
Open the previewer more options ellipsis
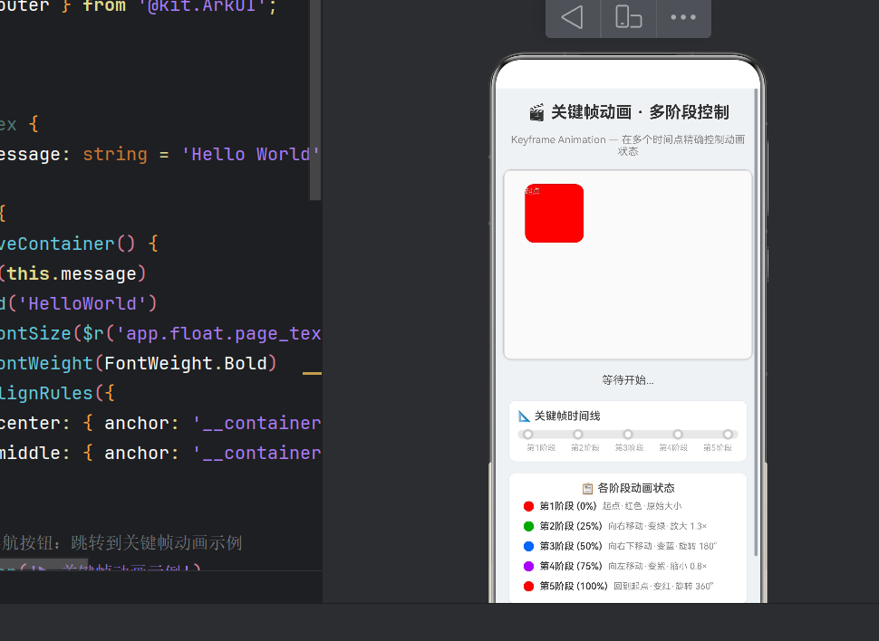click(683, 17)
